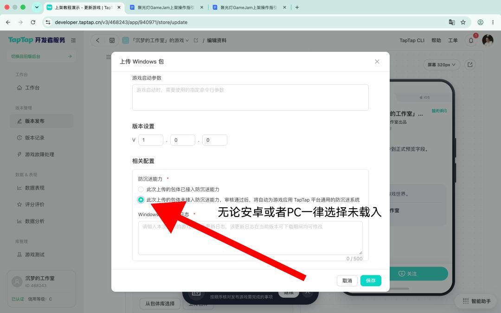This screenshot has height=313, width=501.
Task: Click the 关注 button in the phone preview
Action: (x=407, y=274)
